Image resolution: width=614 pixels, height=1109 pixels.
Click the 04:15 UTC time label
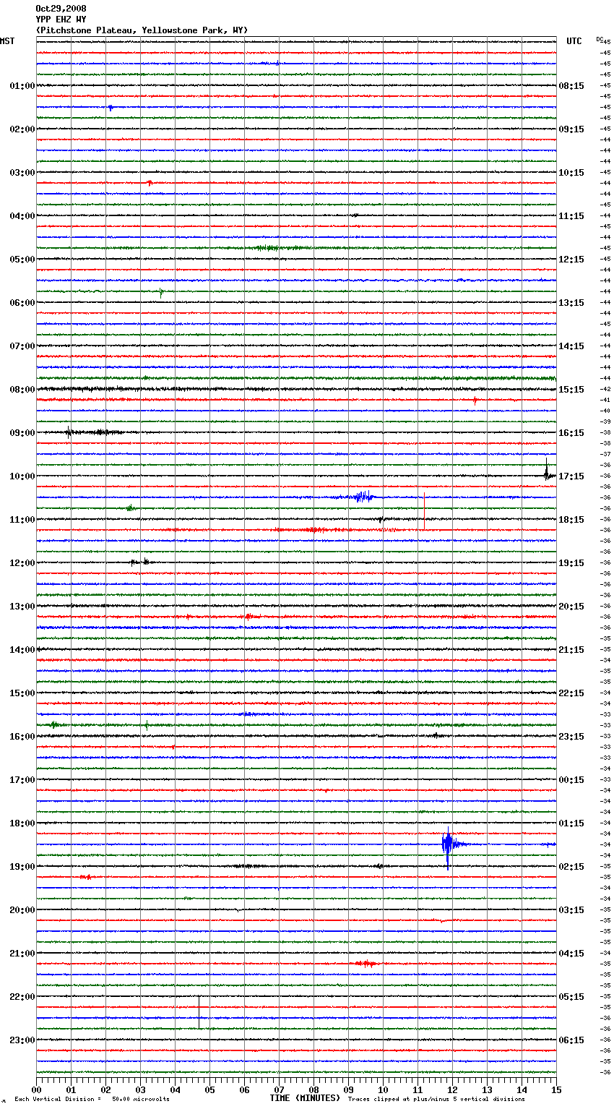click(571, 954)
